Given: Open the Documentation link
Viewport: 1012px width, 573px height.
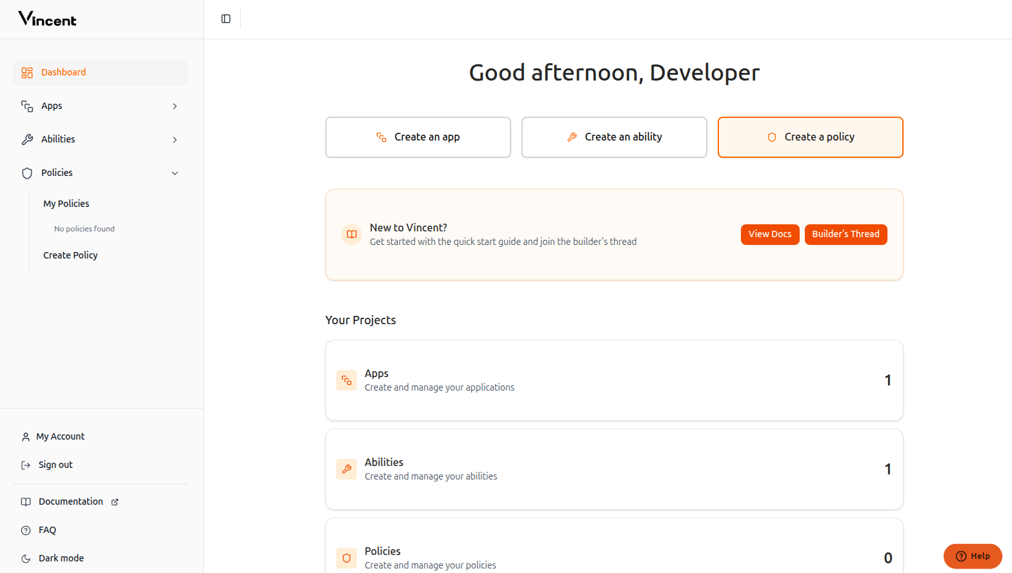Looking at the screenshot, I should pos(71,502).
